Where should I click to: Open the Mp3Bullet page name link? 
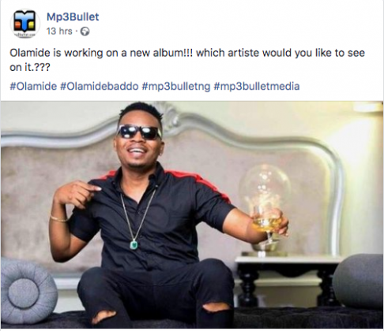(73, 17)
